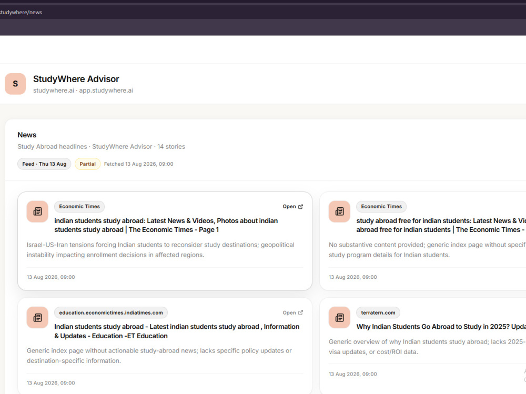Click the timestamp on the education.economictimes card

click(51, 383)
